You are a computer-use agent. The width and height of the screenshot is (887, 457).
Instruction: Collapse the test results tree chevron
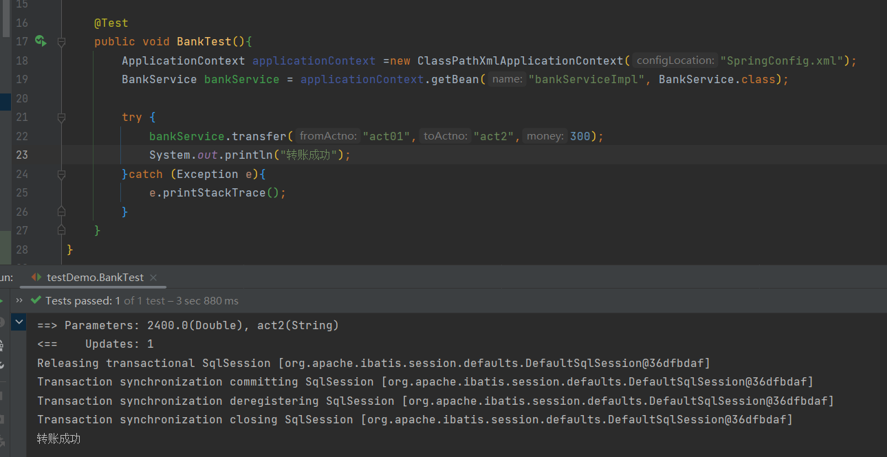[19, 321]
